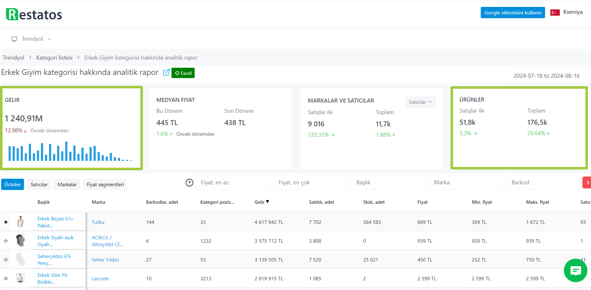Click Google eklentisini kullanın button
The width and height of the screenshot is (591, 290).
tap(513, 13)
